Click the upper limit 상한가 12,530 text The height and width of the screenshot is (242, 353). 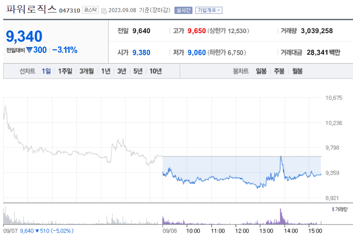tap(228, 31)
